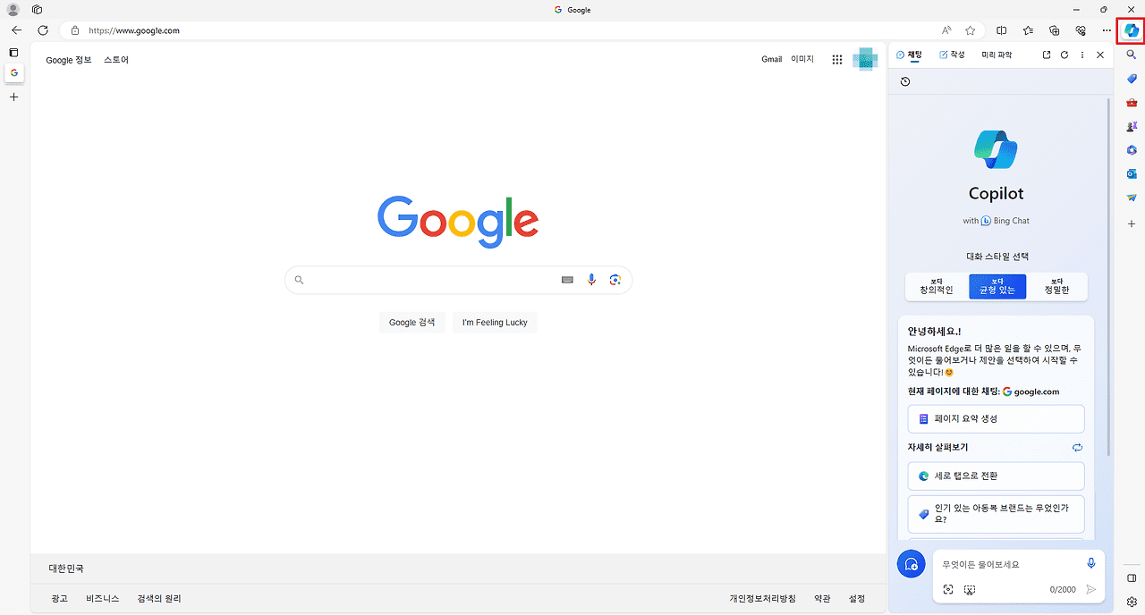Image resolution: width=1145 pixels, height=615 pixels.
Task: Switch to Copilot 미리 파악 tab
Action: pos(997,55)
